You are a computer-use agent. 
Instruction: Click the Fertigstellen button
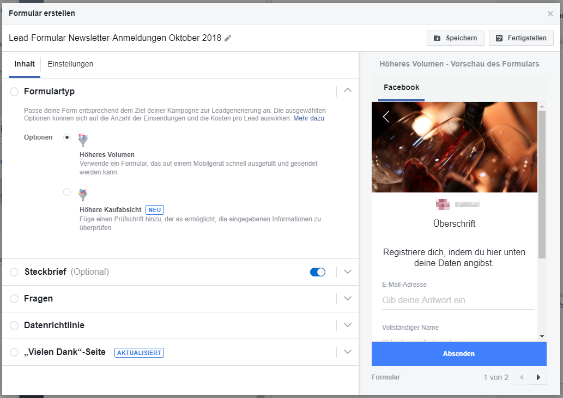pos(521,38)
